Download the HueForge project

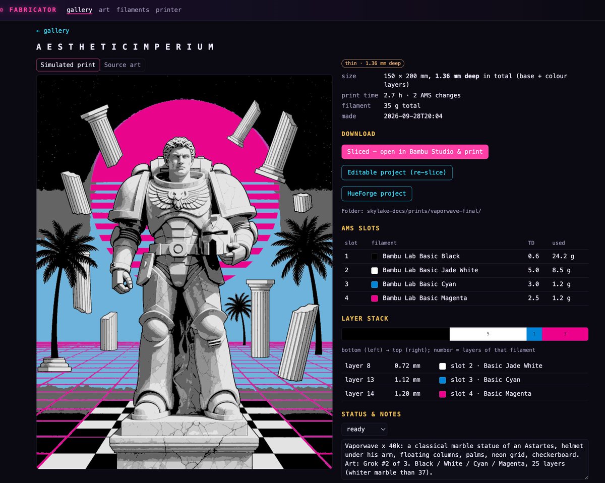click(377, 194)
